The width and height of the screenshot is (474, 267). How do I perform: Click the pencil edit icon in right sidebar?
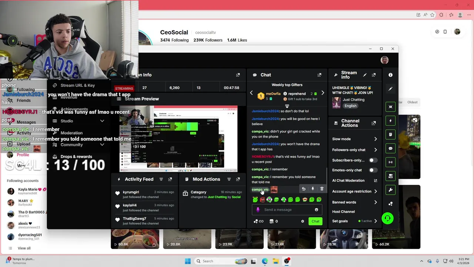(390, 89)
